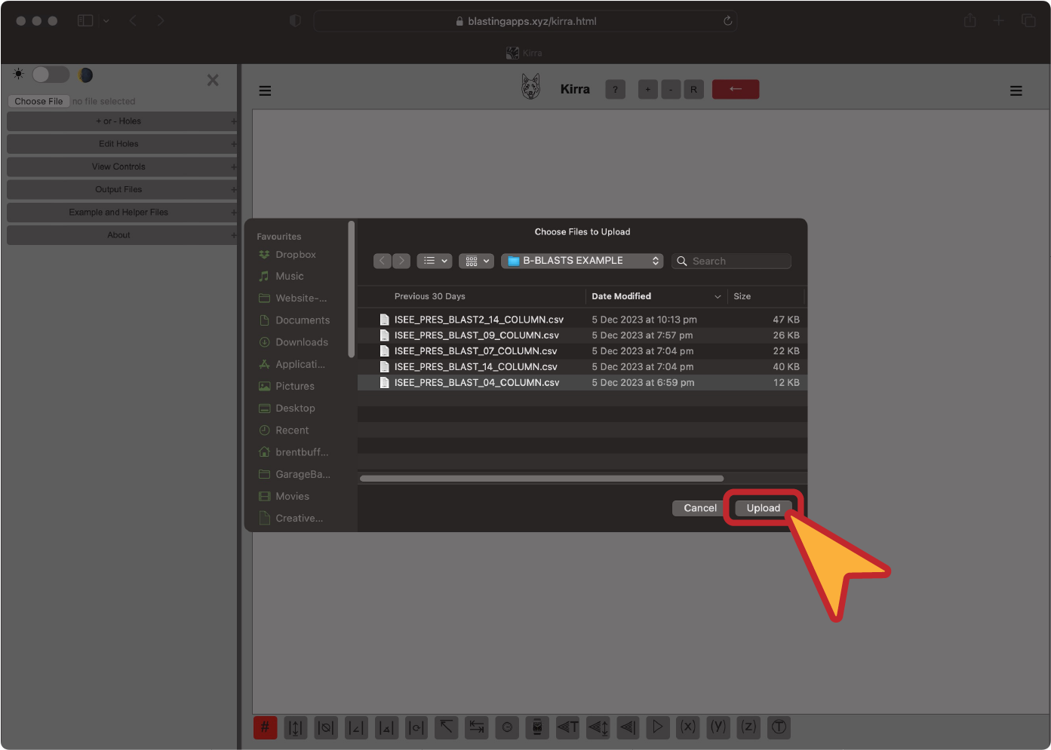The image size is (1051, 750).
Task: Open the left hamburger menu
Action: point(265,90)
